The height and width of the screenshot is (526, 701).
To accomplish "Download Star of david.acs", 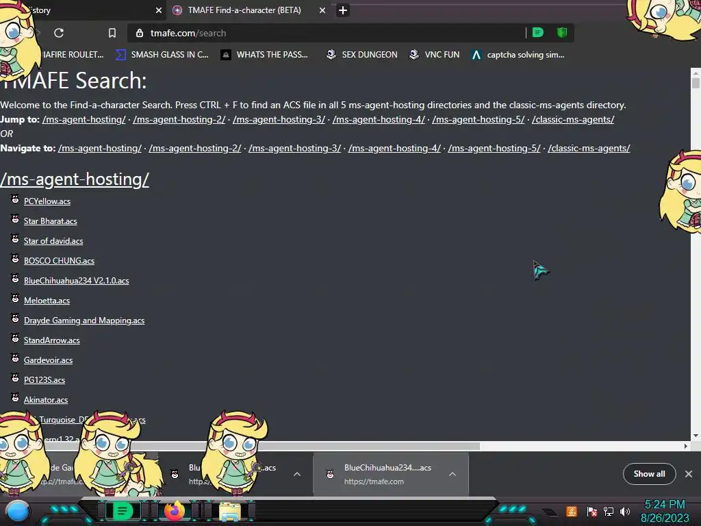I will point(53,241).
